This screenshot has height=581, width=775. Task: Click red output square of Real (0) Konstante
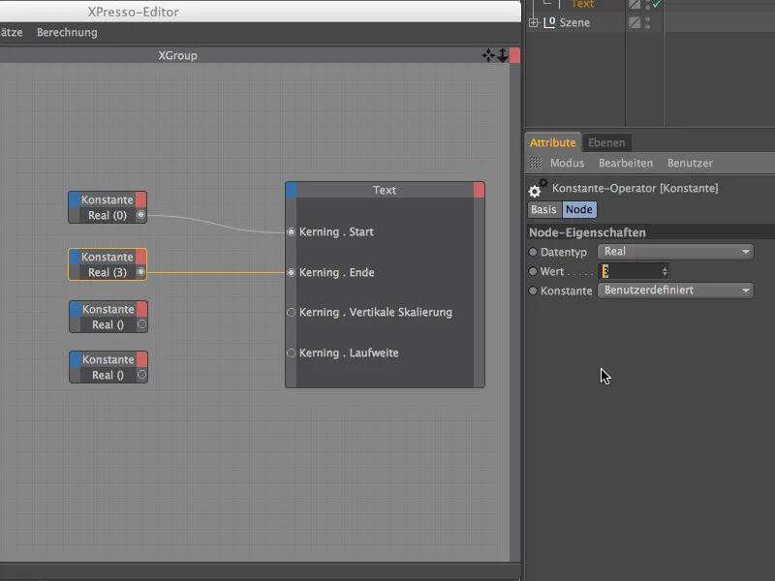point(140,199)
